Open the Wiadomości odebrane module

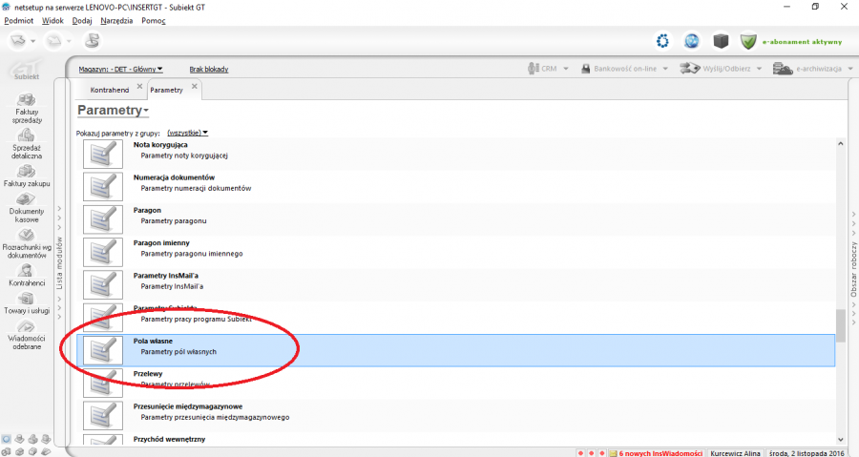tap(27, 335)
